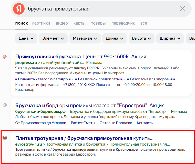195x164 pixels.
Task: Clear the search query with X icon
Action: (182, 9)
